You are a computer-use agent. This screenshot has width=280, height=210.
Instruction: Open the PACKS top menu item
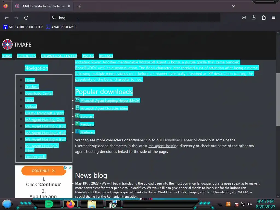[88, 56]
